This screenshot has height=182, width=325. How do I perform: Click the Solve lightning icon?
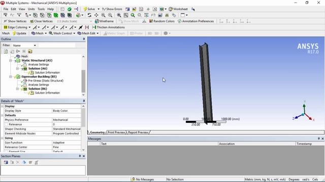85,9
